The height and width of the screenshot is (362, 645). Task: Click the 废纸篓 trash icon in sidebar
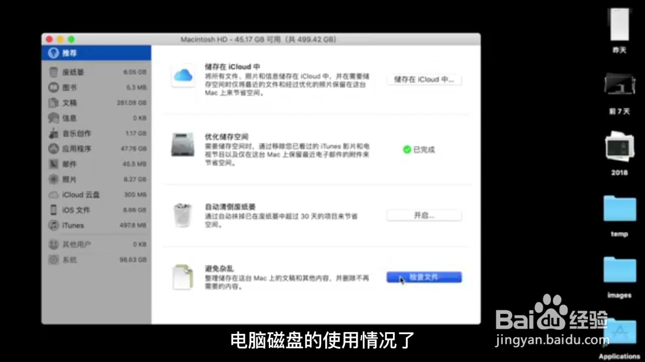(54, 72)
